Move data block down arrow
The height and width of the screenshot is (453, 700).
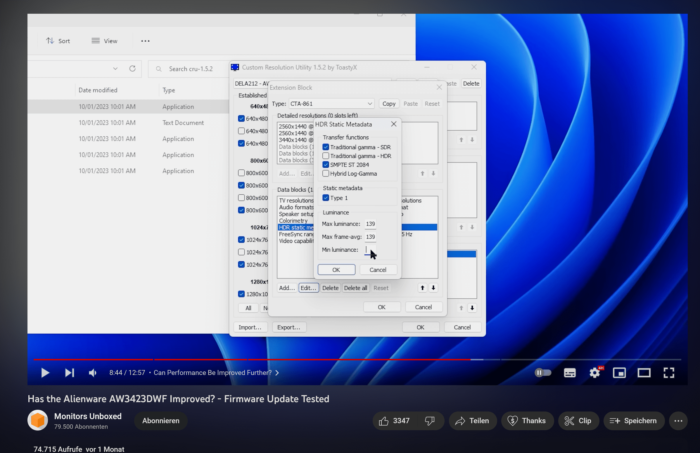[x=433, y=288]
